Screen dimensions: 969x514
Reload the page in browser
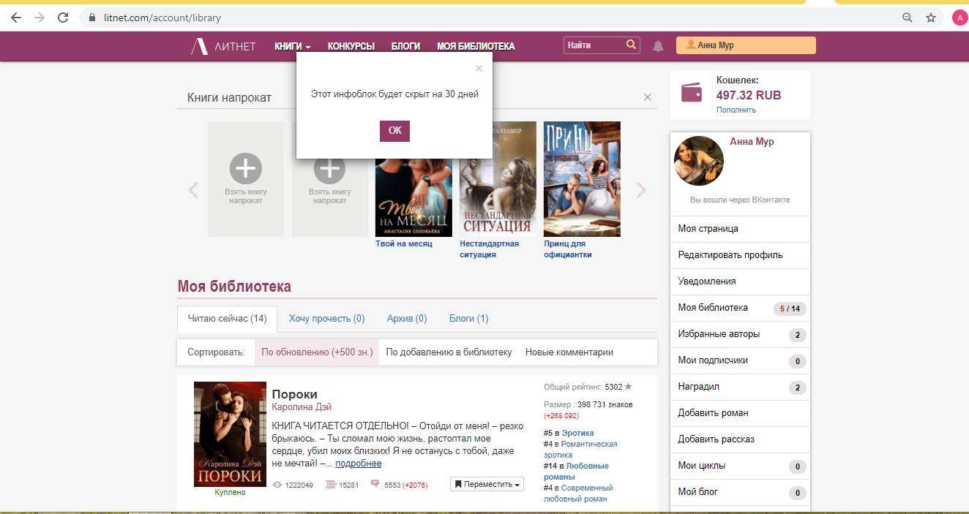(63, 18)
